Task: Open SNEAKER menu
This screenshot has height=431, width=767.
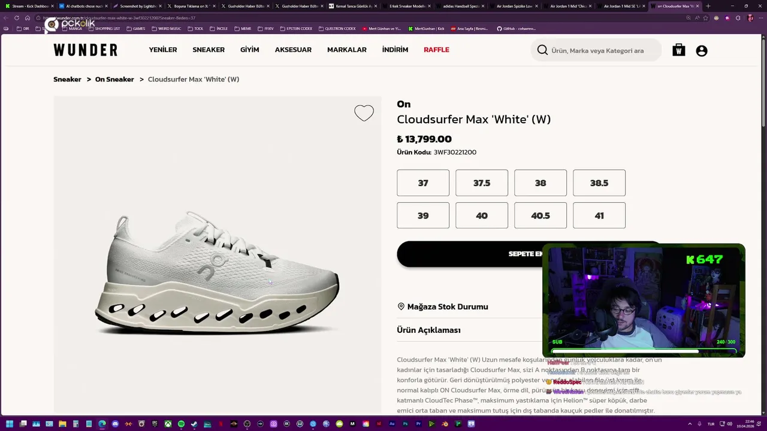Action: click(209, 50)
